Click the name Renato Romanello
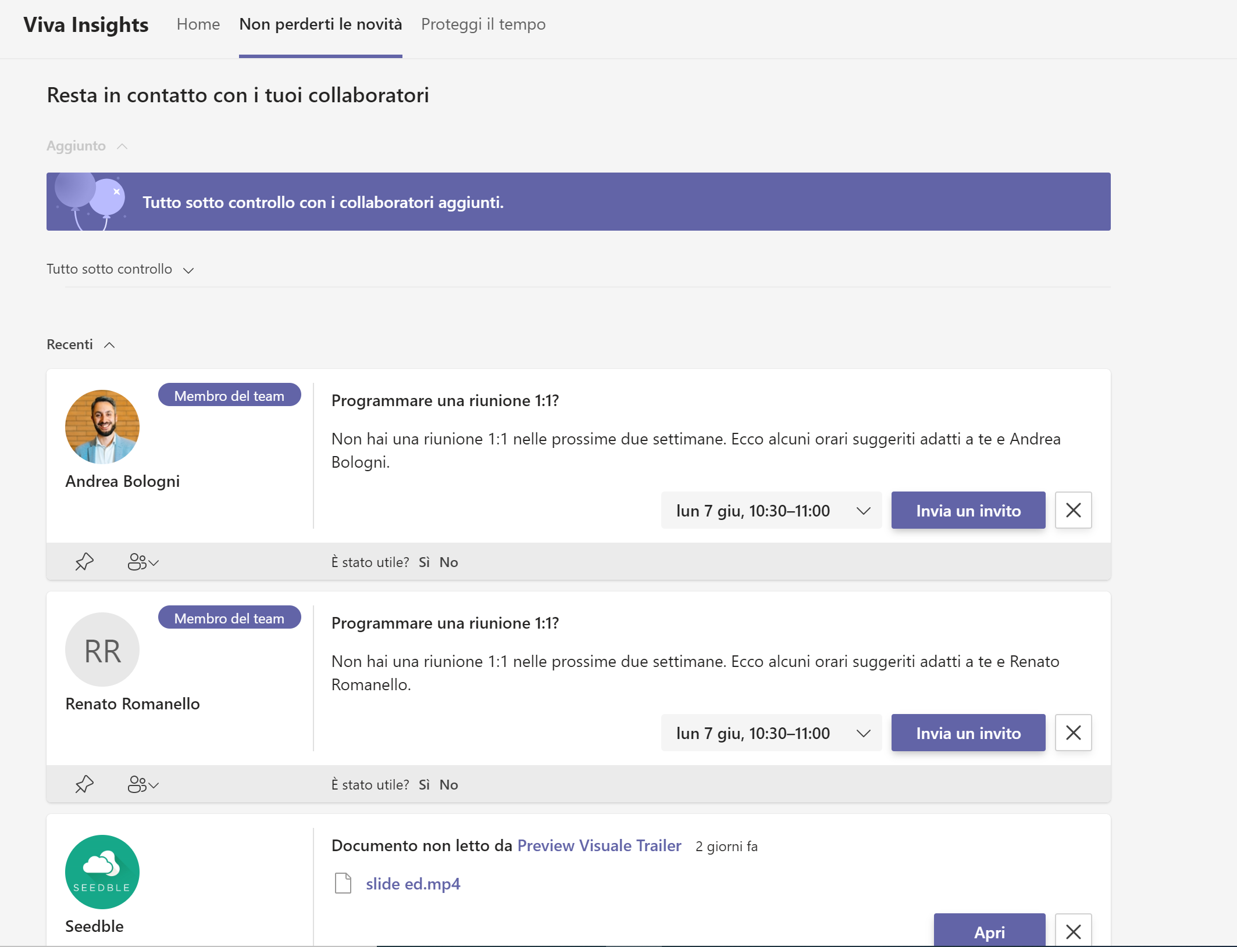This screenshot has height=947, width=1237. (133, 704)
